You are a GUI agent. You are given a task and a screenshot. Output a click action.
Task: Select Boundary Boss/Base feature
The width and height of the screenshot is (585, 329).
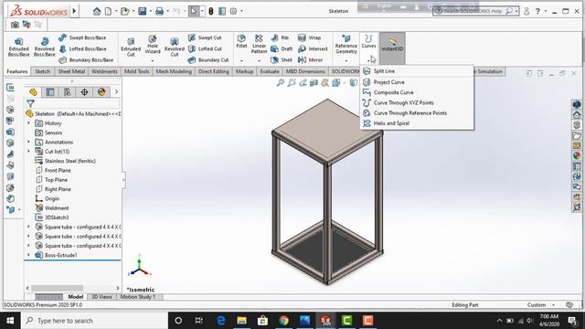(x=86, y=59)
